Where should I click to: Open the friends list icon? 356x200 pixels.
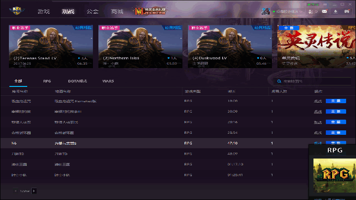(311, 11)
